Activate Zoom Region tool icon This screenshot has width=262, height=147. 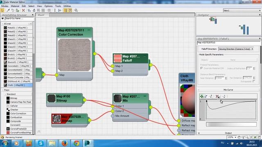click(247, 137)
